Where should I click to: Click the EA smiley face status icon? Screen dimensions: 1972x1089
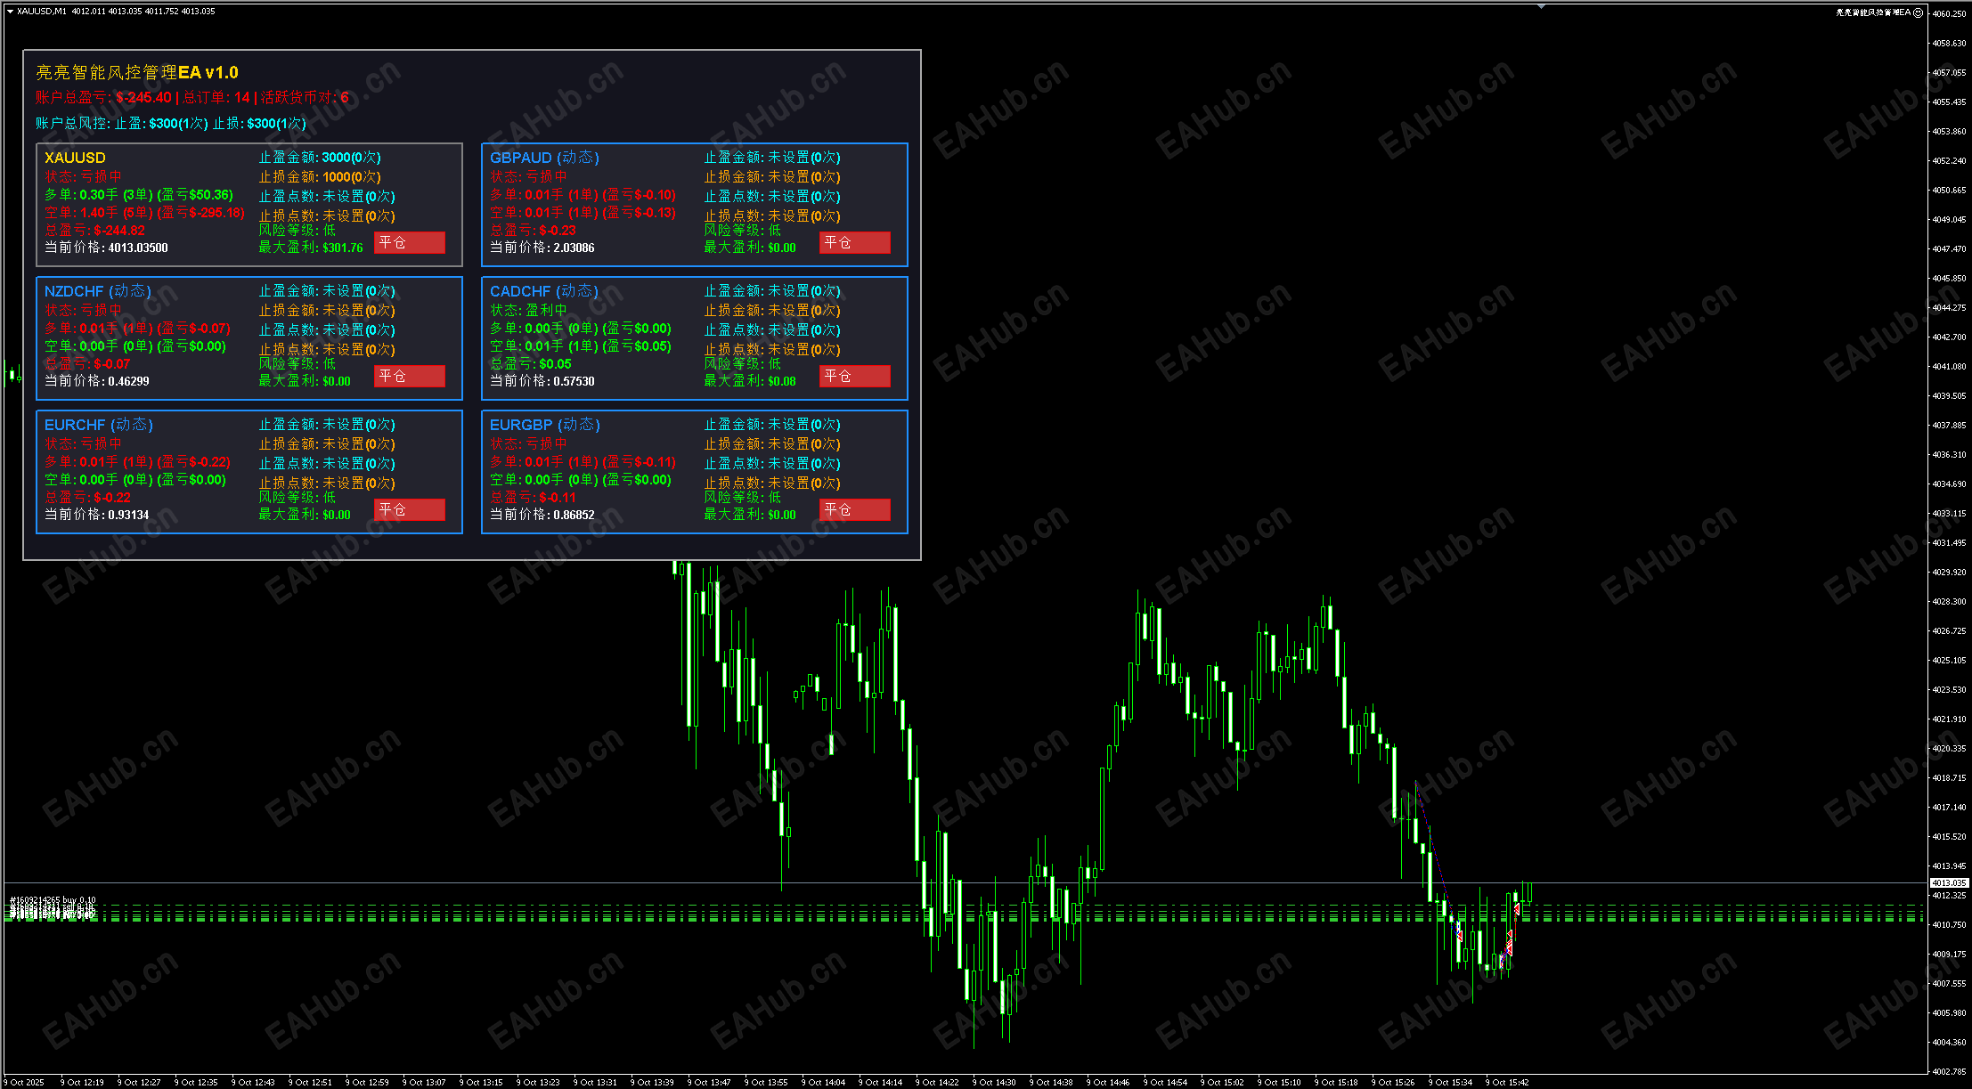pos(1918,12)
